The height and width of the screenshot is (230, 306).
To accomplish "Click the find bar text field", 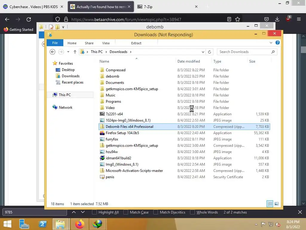I will click(35, 212).
